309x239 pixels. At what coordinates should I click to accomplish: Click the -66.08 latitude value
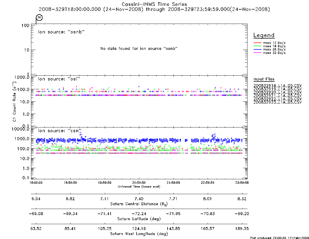(x=36, y=214)
